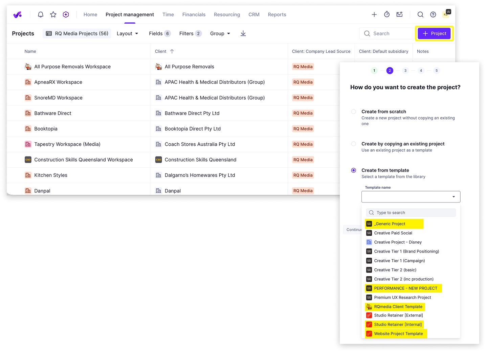This screenshot has width=486, height=352.
Task: Open the Group dropdown
Action: [220, 33]
